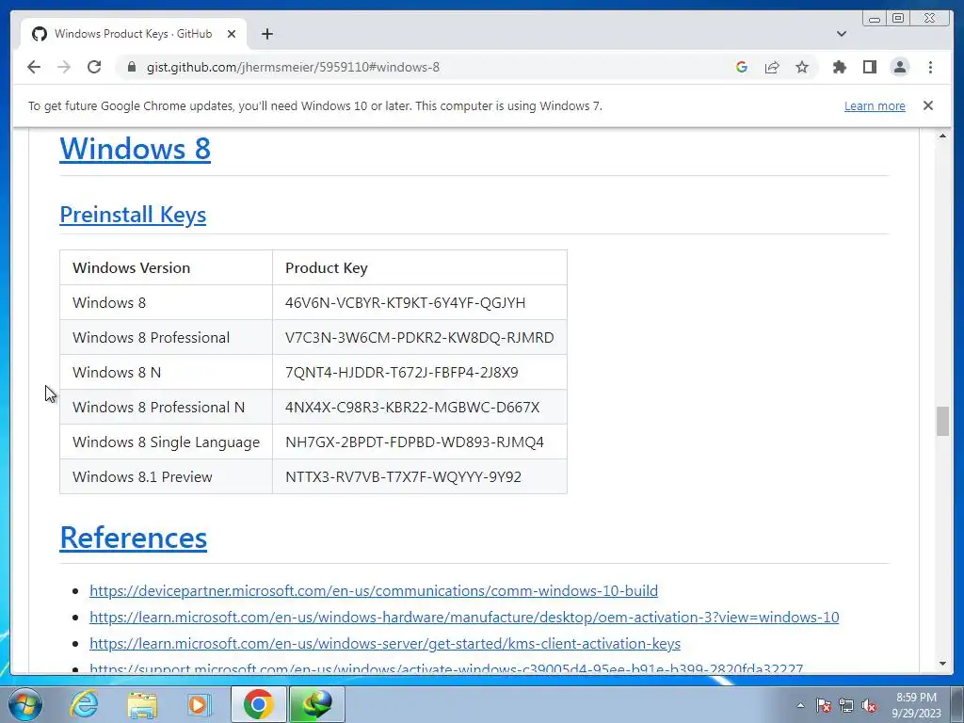The width and height of the screenshot is (964, 723).
Task: Click the Product Key column header
Action: (x=420, y=268)
